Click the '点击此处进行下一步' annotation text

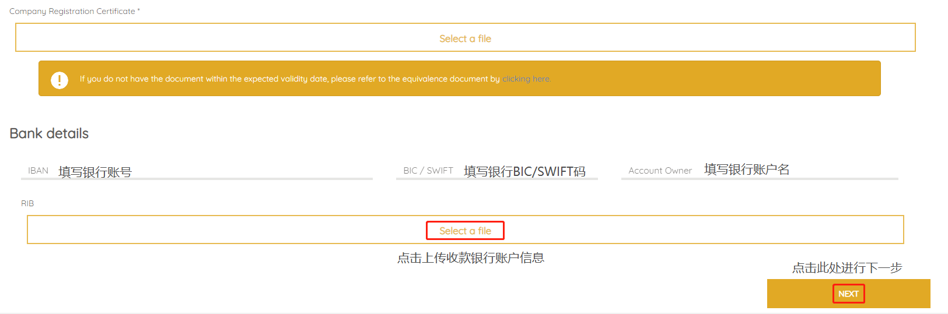[x=846, y=268]
